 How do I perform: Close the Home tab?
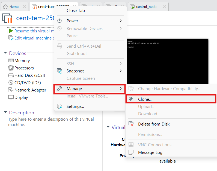coord(24,7)
